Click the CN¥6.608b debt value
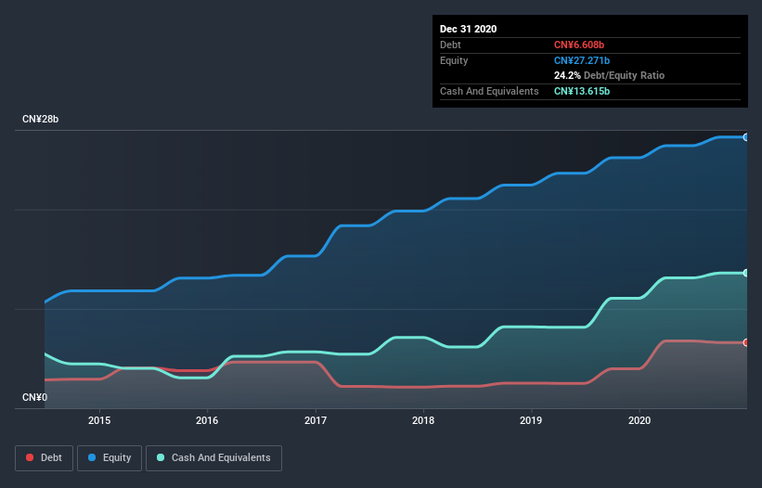Viewport: 762px width, 488px height. click(x=579, y=45)
